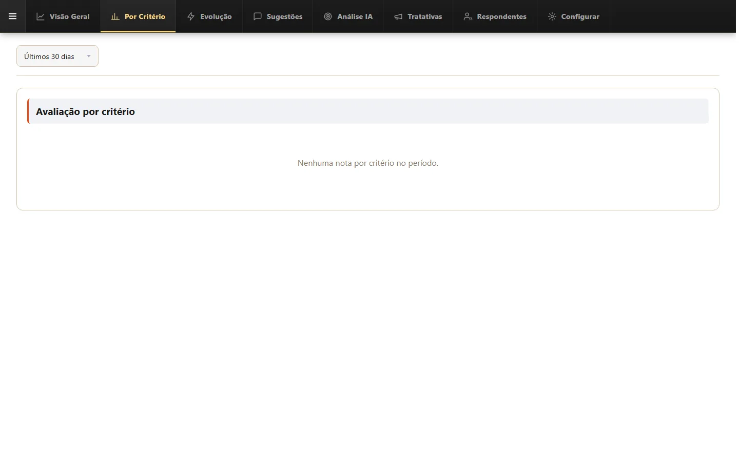Click the 'Nenhuma nota por critério no período.' text
739x462 pixels.
[x=368, y=163]
